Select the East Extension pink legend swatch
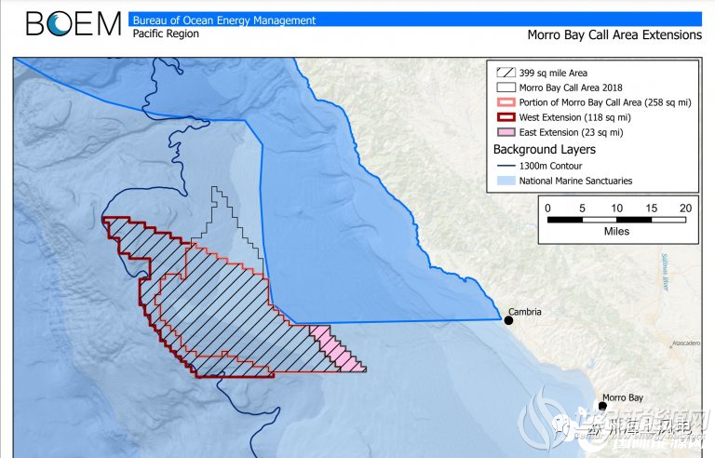715x458 pixels. [504, 132]
